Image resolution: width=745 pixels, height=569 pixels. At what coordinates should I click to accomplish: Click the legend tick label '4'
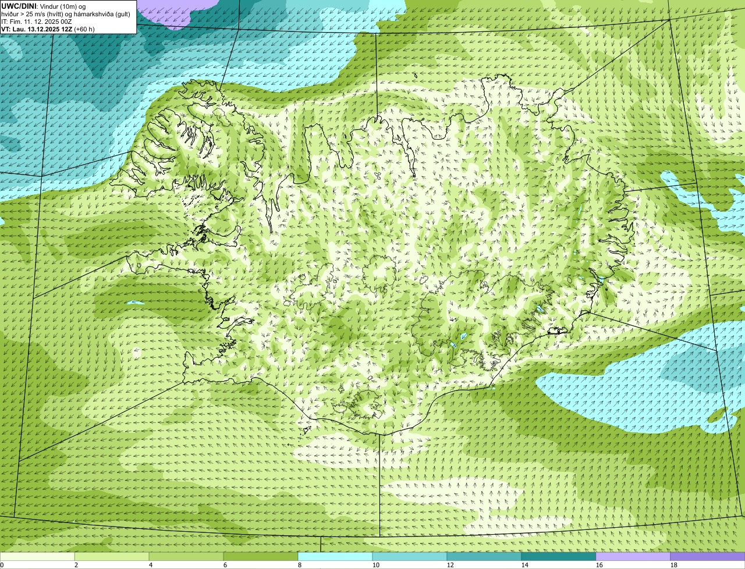click(x=151, y=565)
